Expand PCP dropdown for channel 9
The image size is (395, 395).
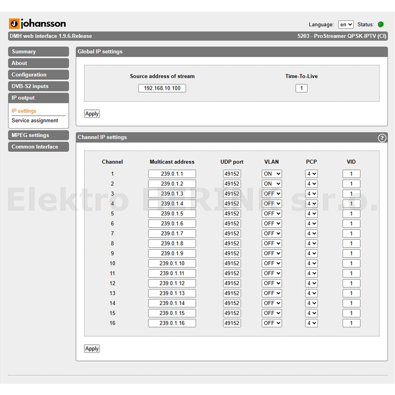tap(311, 253)
